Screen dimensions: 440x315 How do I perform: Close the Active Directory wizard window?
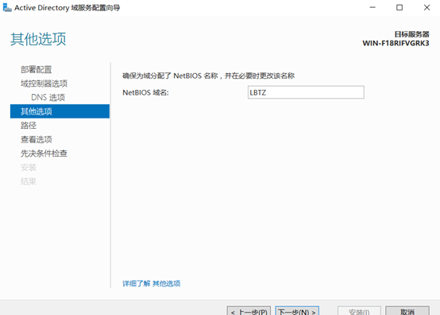[426, 8]
